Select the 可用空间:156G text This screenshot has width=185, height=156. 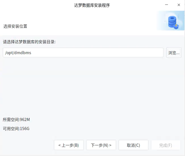[16, 129]
